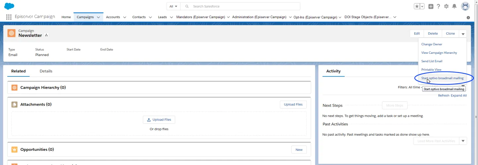Choose Printable View menu item
Viewport: 478px width, 165px height.
tap(431, 70)
